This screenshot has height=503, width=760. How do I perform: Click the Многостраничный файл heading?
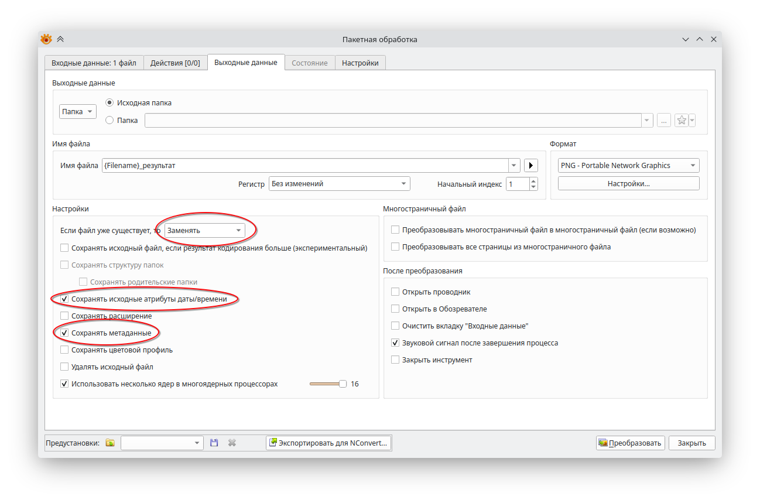pyautogui.click(x=424, y=209)
